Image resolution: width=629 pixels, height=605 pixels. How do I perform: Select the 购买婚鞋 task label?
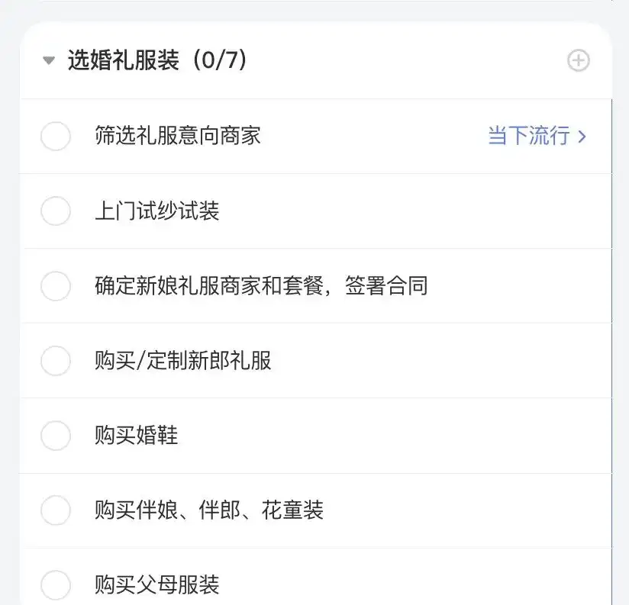(136, 436)
